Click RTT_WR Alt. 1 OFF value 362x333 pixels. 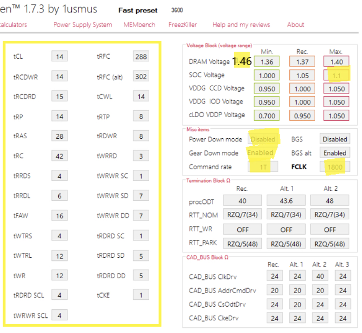[x=286, y=229]
